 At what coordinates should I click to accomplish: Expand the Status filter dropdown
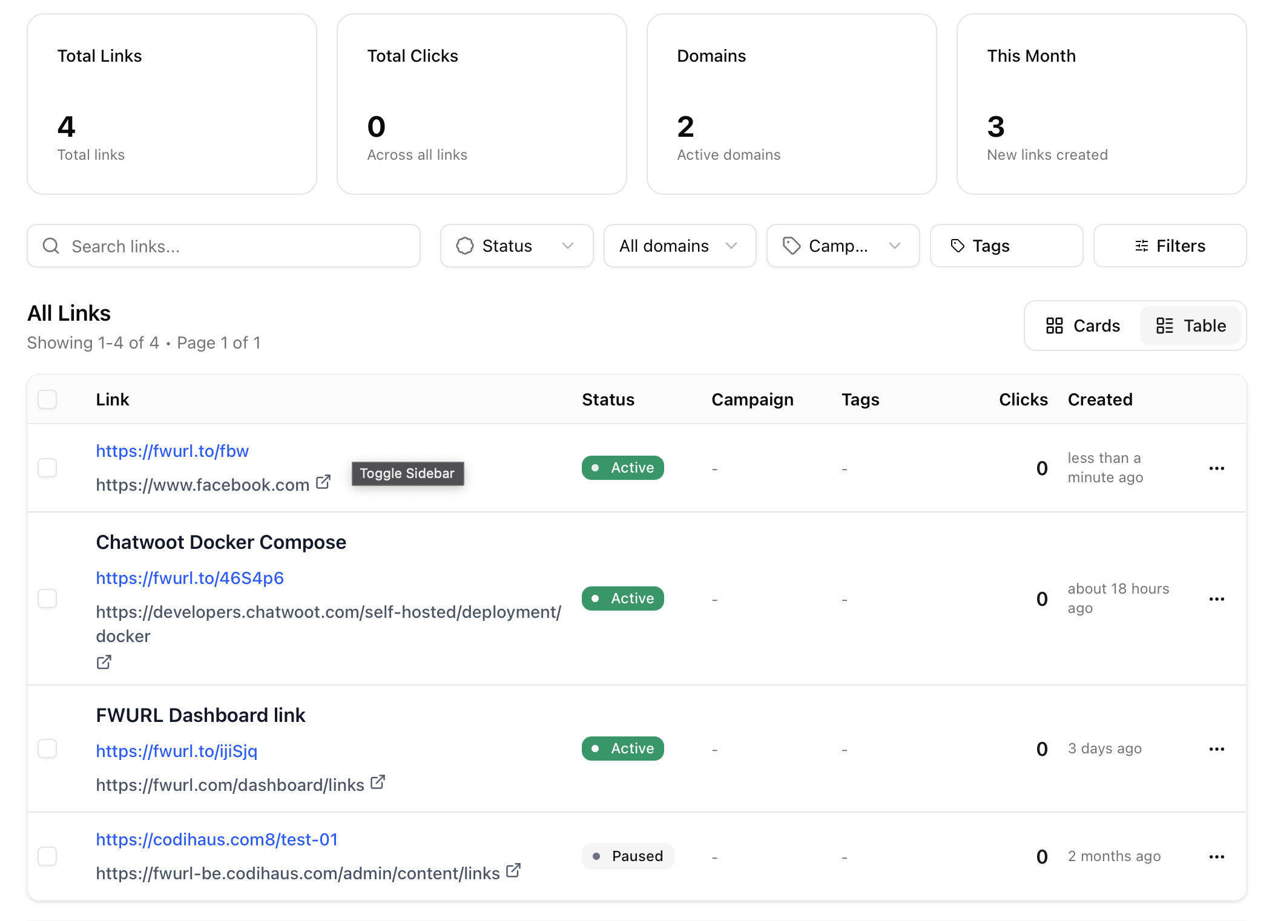[x=516, y=246]
